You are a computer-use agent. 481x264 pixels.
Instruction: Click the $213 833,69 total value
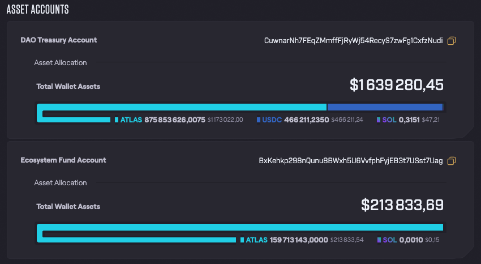pyautogui.click(x=402, y=206)
